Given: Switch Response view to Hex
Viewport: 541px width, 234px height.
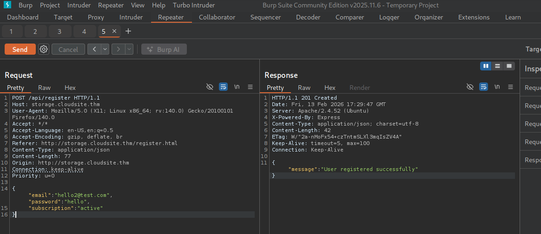Looking at the screenshot, I should click(330, 88).
